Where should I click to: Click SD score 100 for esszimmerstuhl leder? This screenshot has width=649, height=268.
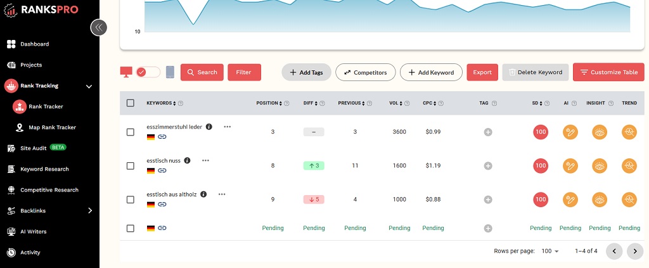click(x=541, y=132)
